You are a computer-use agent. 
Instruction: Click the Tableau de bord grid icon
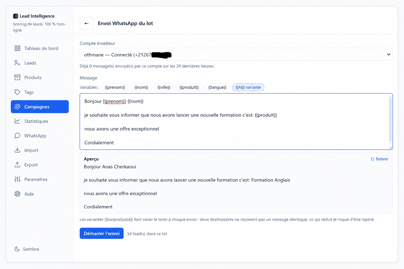click(17, 48)
